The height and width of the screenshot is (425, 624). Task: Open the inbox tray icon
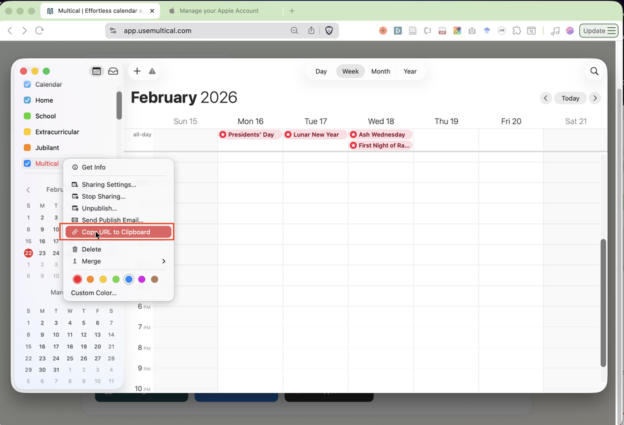(113, 71)
